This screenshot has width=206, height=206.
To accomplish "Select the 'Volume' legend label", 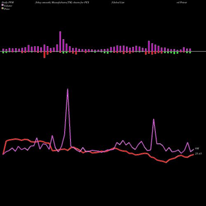I will coord(8,6).
